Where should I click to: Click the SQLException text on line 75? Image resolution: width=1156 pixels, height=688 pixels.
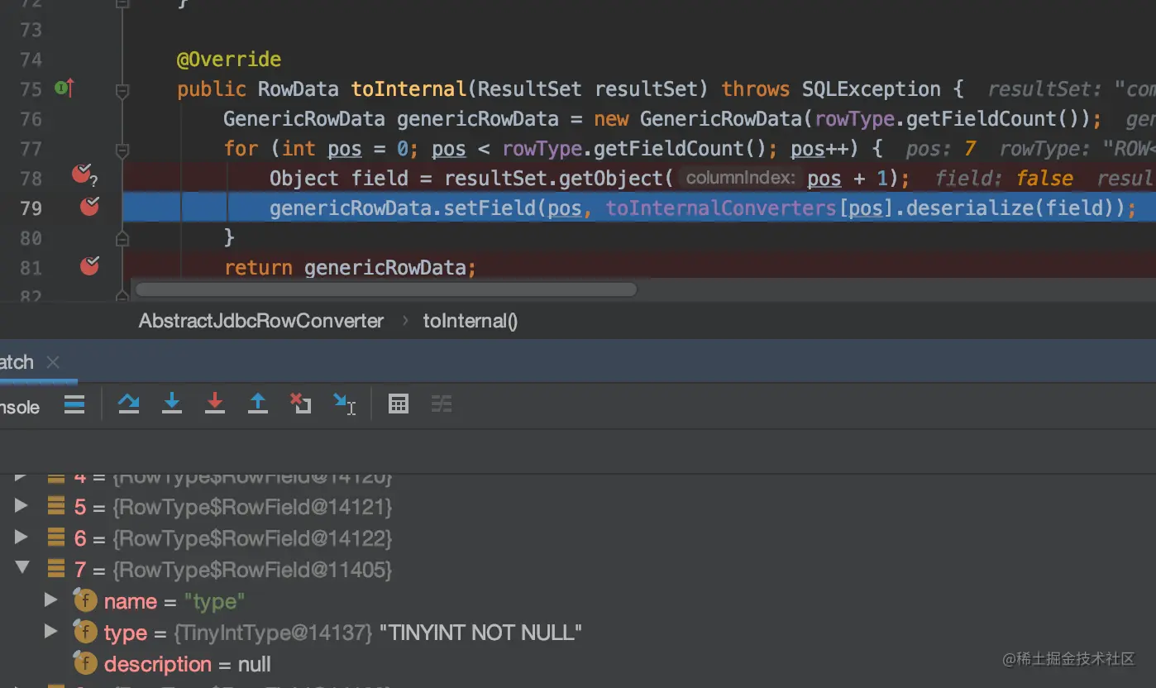[872, 89]
